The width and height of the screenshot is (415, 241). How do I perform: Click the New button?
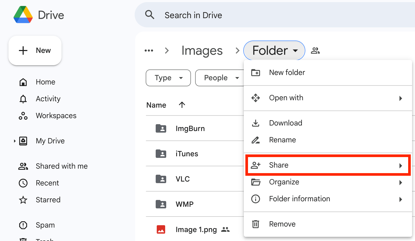(35, 51)
